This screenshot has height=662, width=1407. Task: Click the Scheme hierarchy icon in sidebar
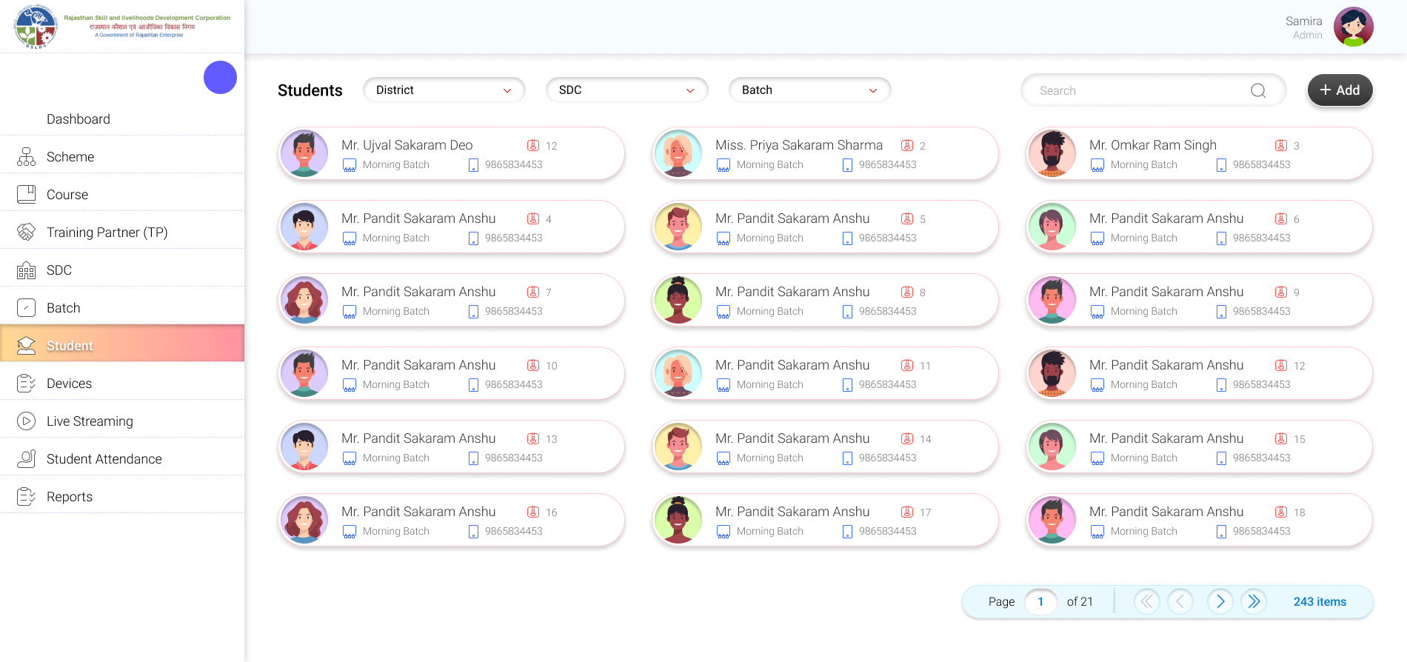[x=27, y=157]
